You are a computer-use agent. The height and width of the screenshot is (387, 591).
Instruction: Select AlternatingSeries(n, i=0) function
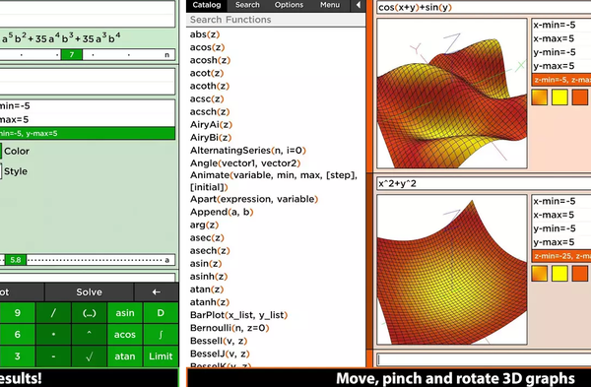coord(247,150)
